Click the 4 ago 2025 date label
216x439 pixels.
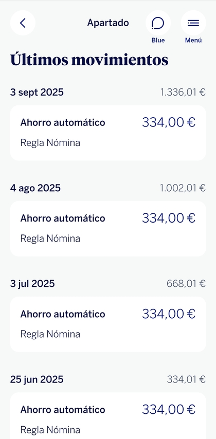pos(35,188)
